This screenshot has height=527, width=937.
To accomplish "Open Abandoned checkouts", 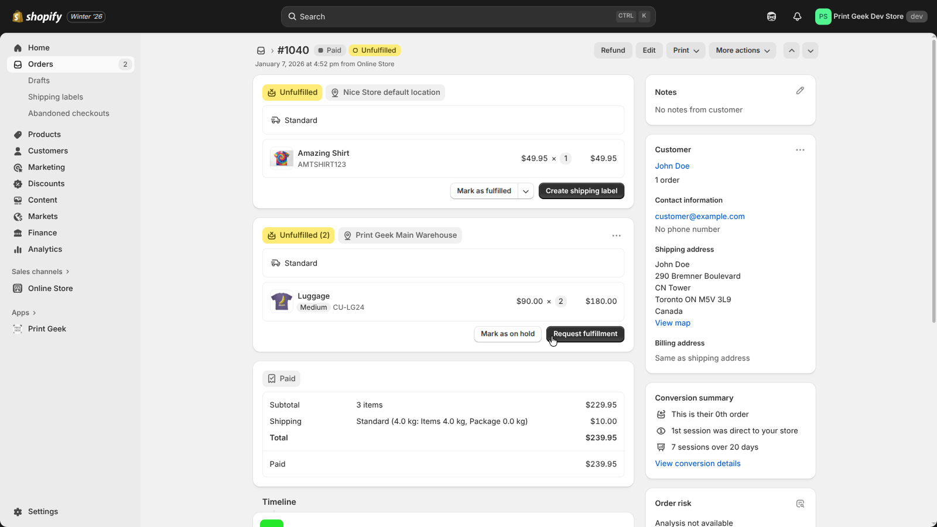I will pyautogui.click(x=69, y=113).
